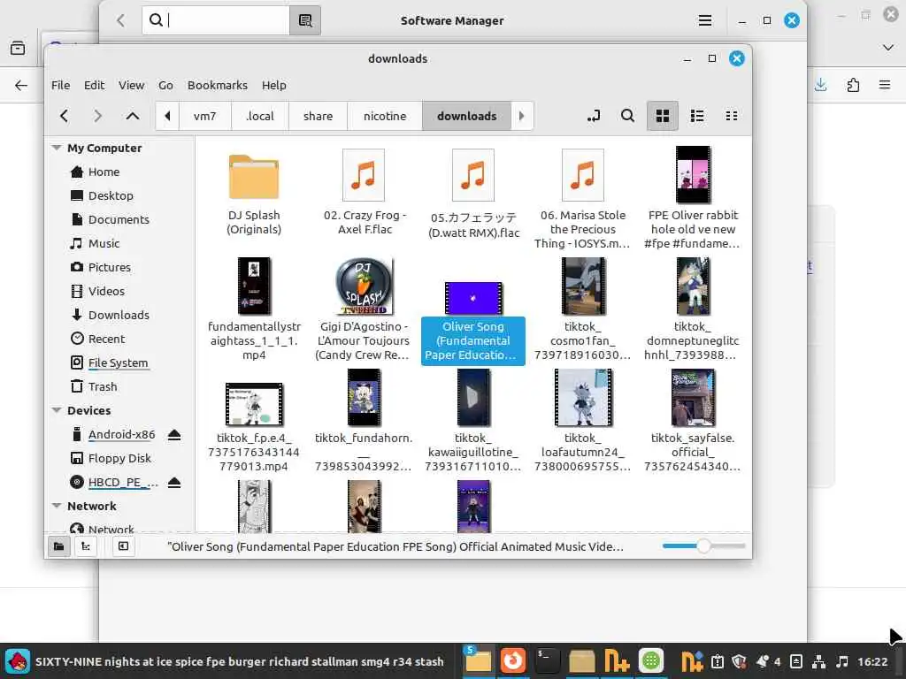Viewport: 906px width, 679px height.
Task: Open the Help menu
Action: [274, 85]
